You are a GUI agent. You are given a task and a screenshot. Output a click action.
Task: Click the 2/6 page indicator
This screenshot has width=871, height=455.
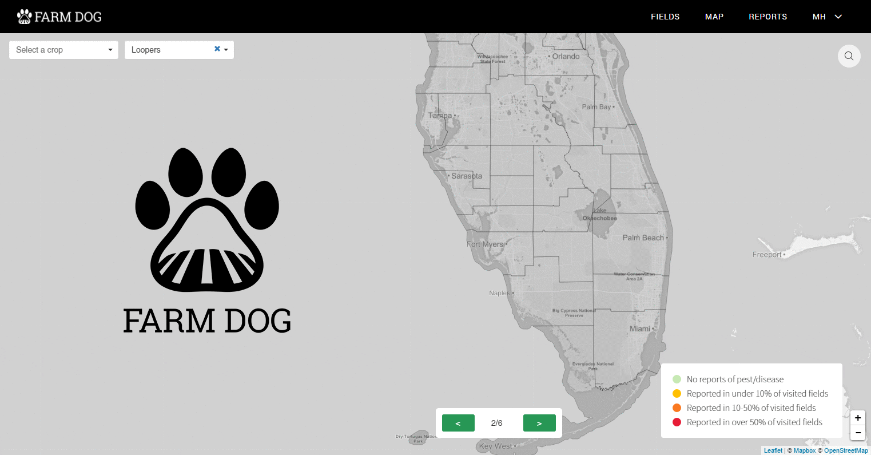(x=496, y=423)
